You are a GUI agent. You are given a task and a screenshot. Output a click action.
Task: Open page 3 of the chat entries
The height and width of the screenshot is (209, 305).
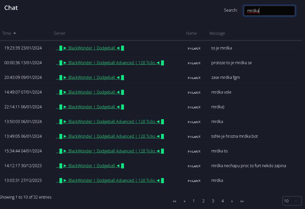click(213, 201)
